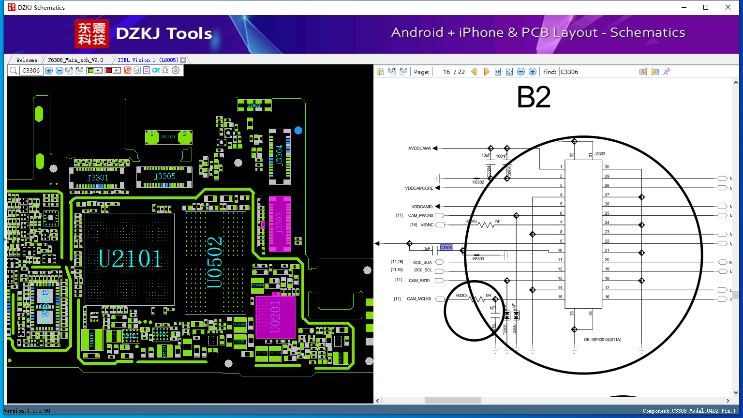This screenshot has height=418, width=743.
Task: Click the schematic scrollbar's right arrow
Action: 728,401
